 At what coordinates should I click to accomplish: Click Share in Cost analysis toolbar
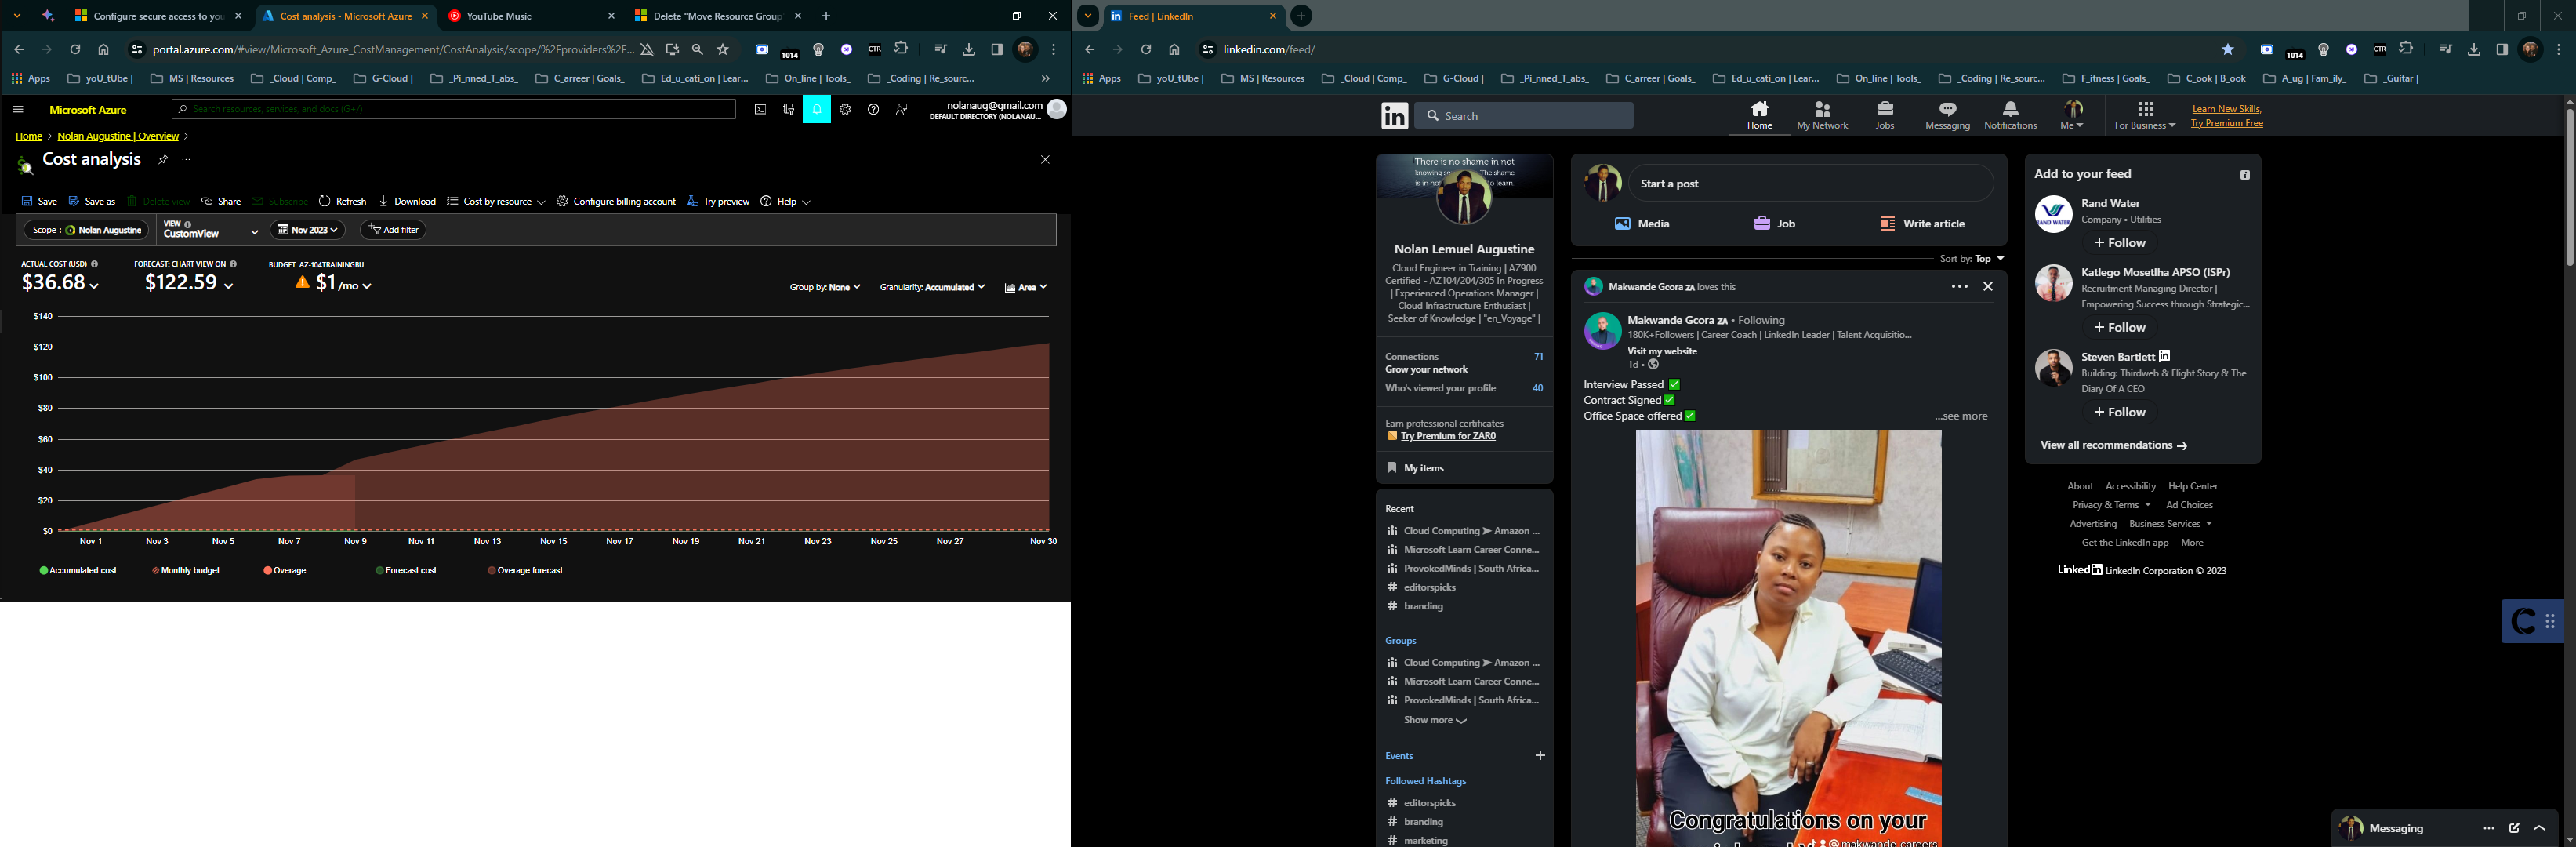221,201
